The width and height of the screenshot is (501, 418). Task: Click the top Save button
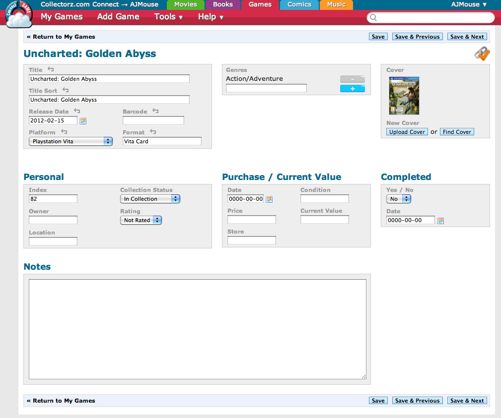[378, 37]
